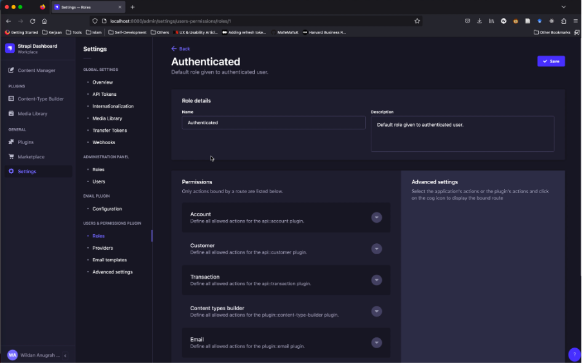
Task: Reload the page in browser toolbar
Action: coord(32,21)
